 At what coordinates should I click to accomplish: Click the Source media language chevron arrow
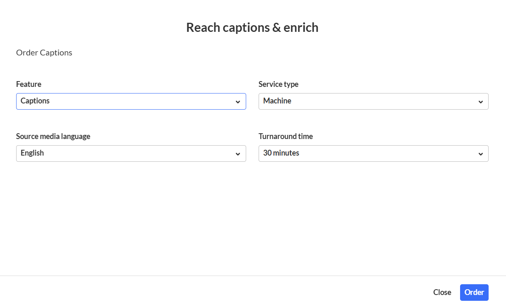point(238,154)
